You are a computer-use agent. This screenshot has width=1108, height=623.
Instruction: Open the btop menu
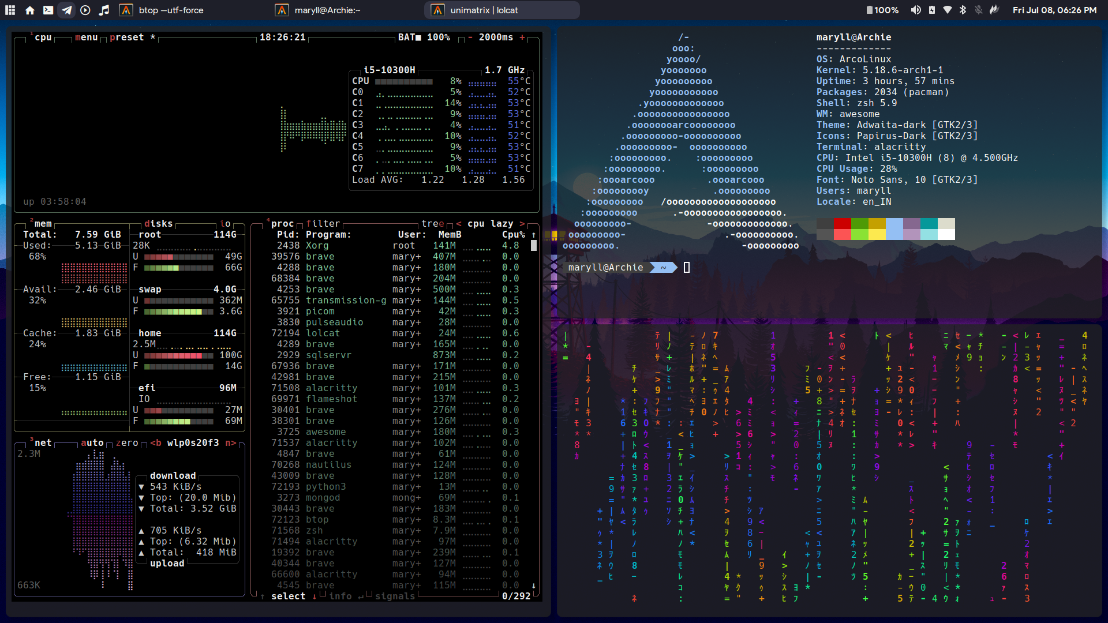pos(86,37)
